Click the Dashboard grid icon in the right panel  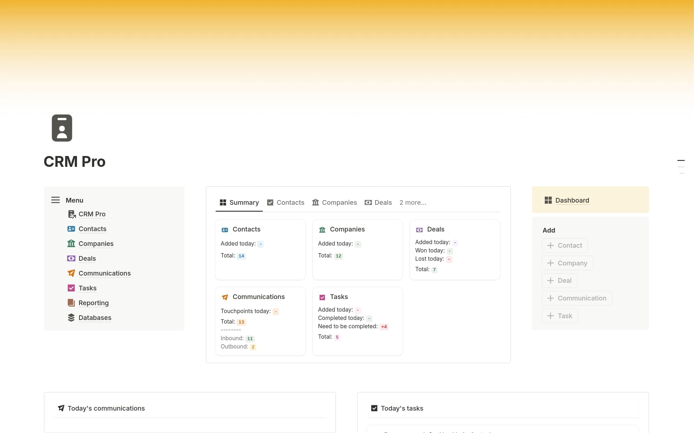pyautogui.click(x=548, y=200)
